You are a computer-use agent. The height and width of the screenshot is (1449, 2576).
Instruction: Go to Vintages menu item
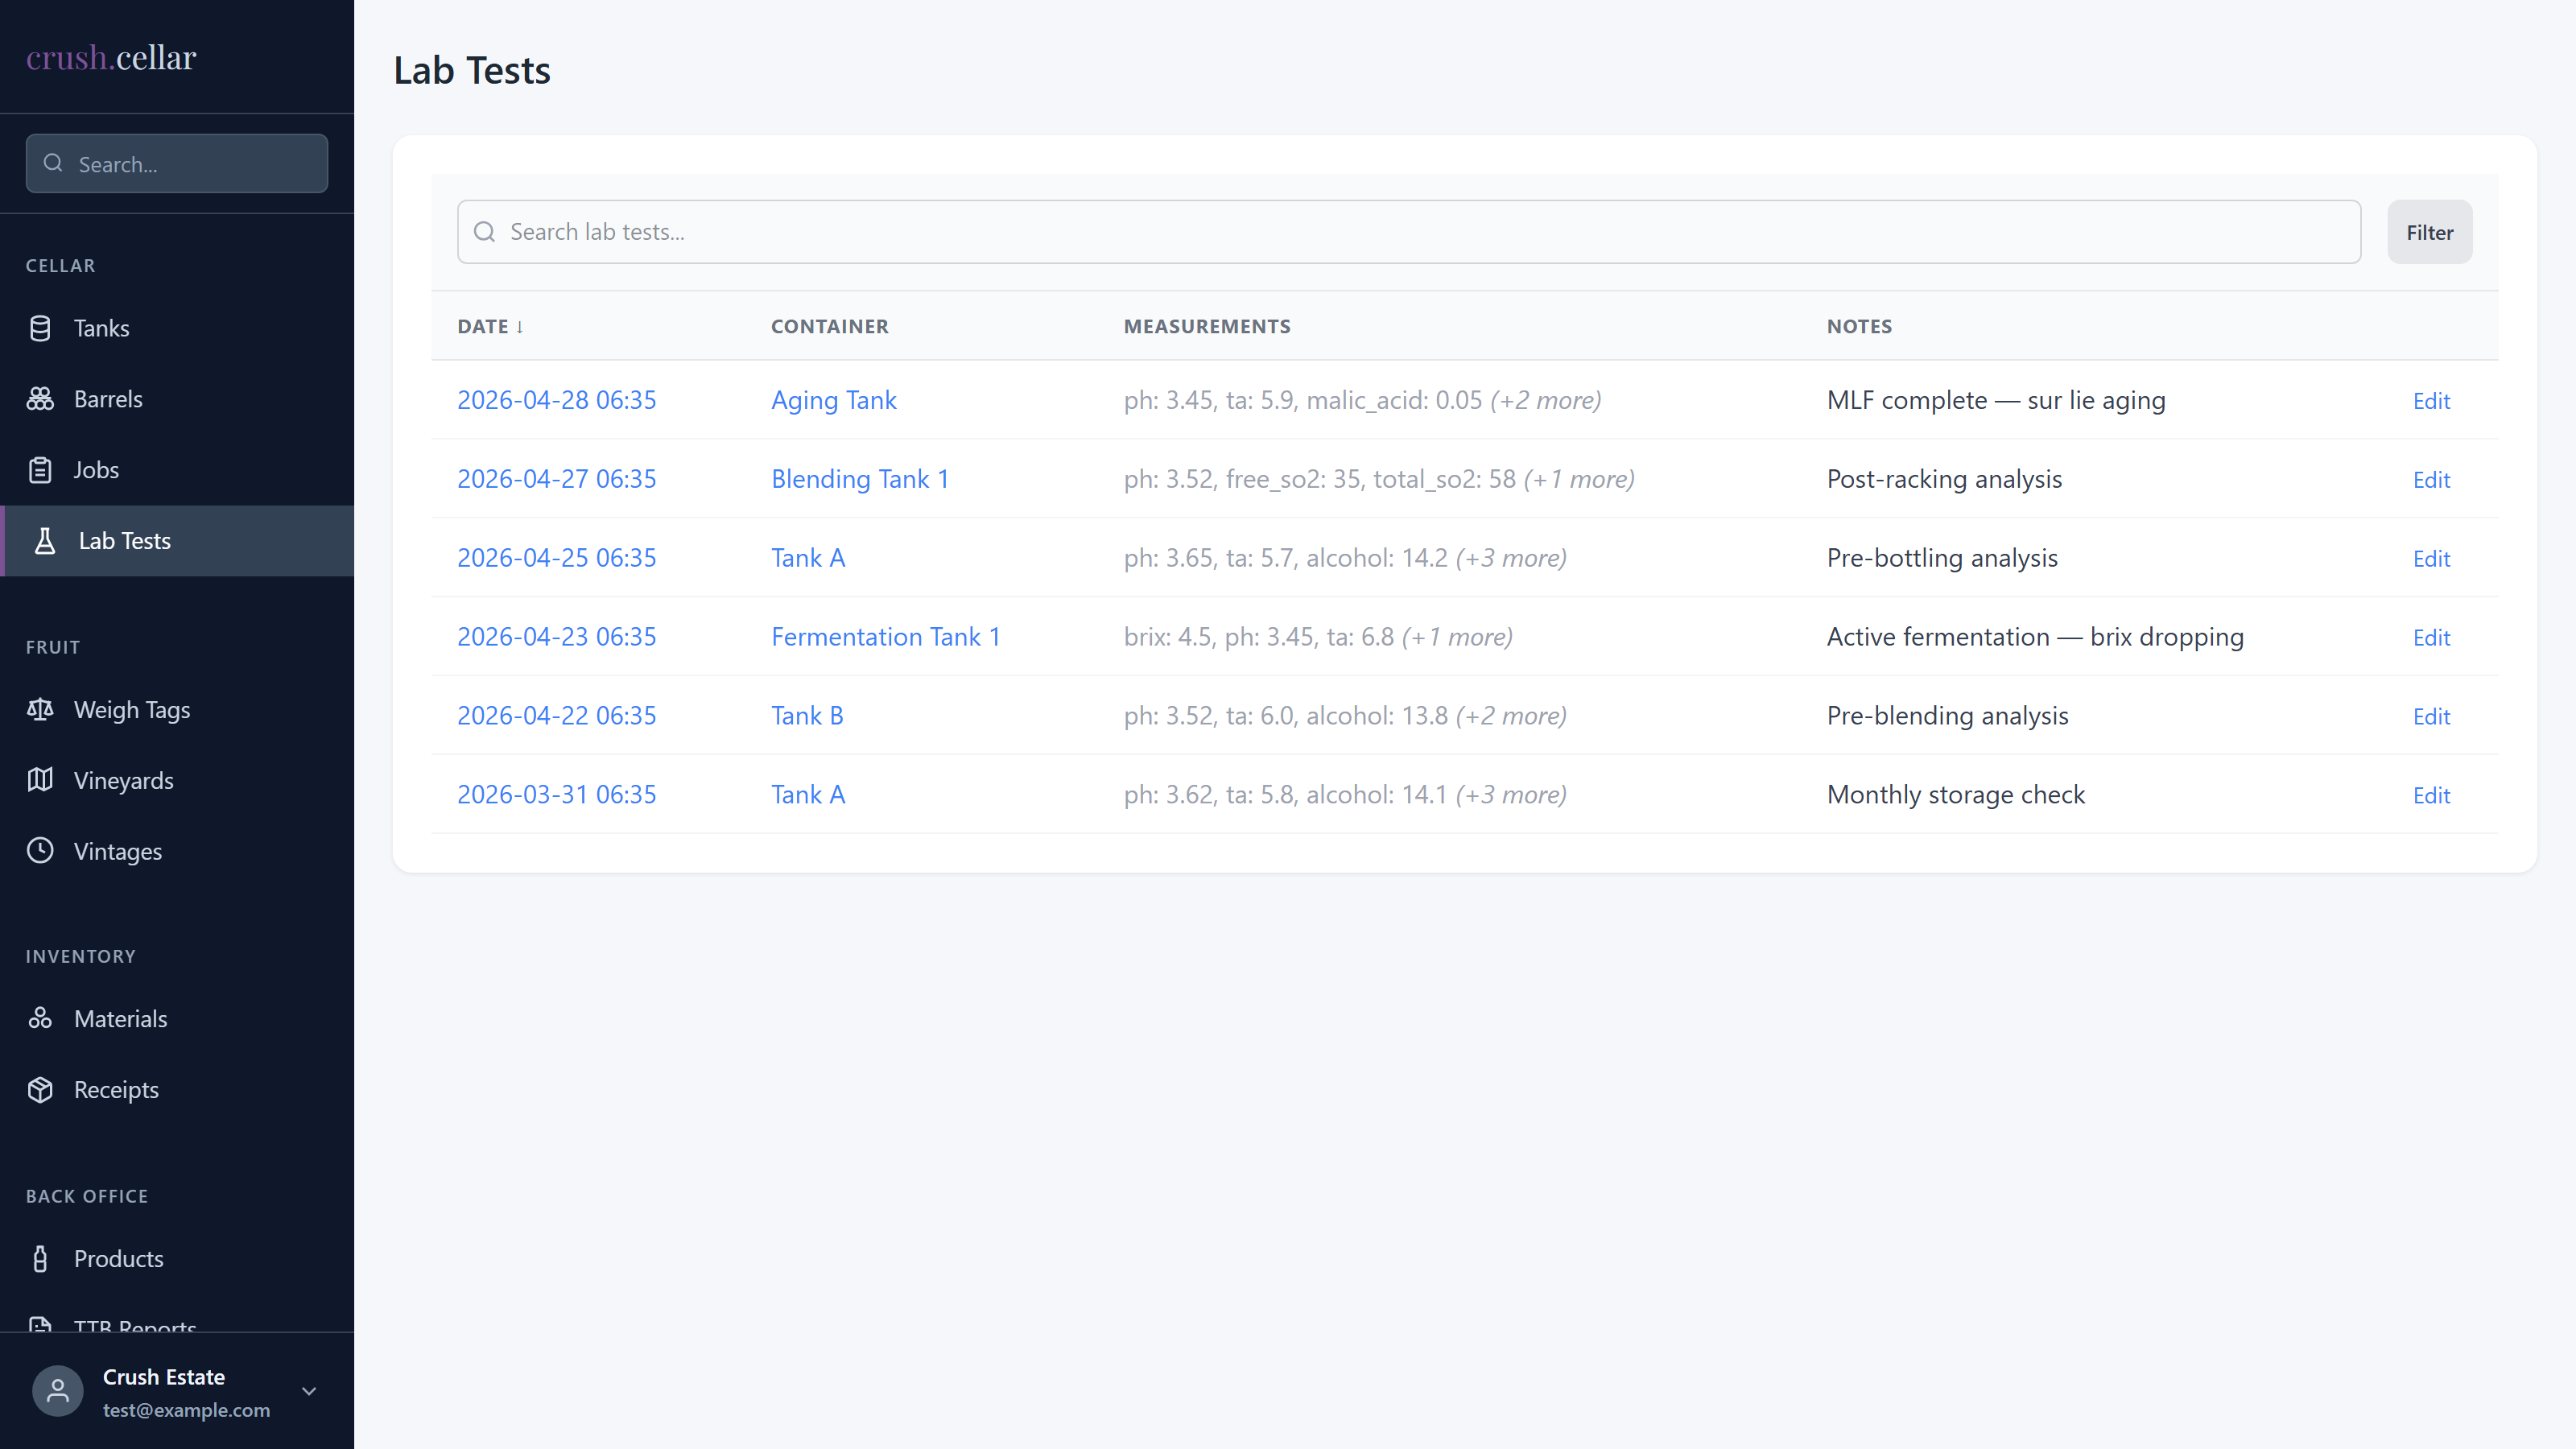[177, 851]
